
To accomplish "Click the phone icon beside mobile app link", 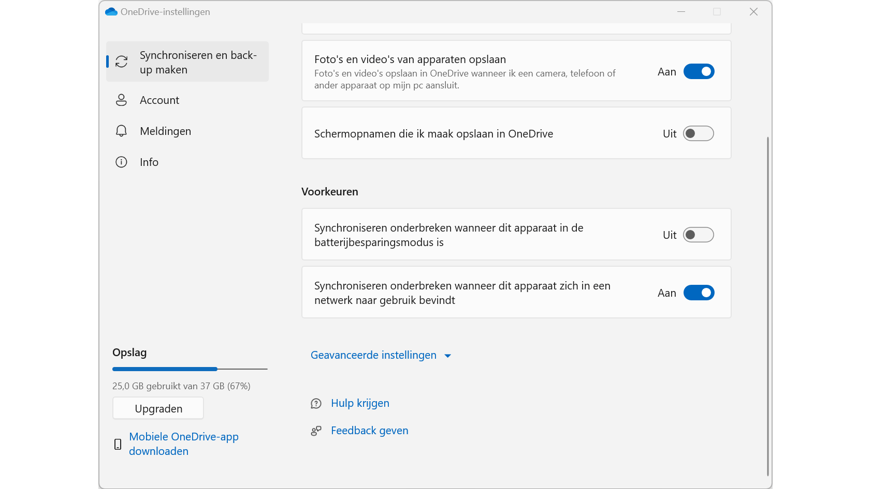I will [118, 444].
